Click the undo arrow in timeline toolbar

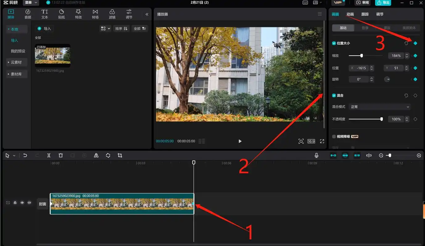[x=25, y=156]
